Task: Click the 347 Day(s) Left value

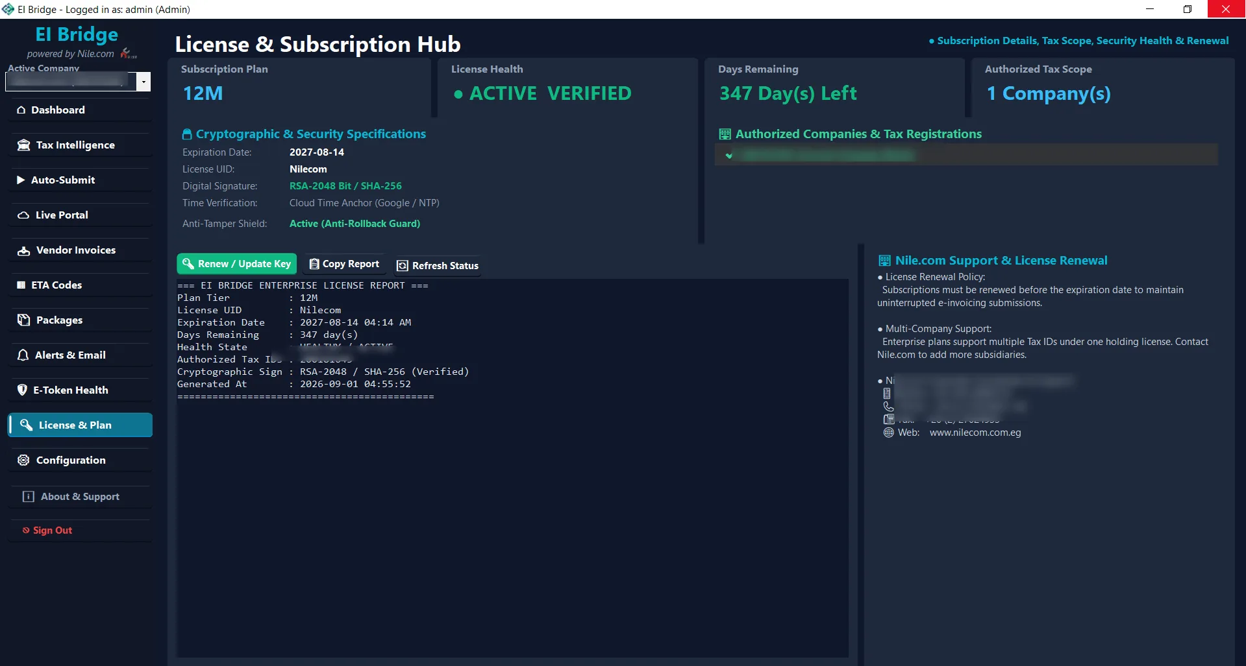Action: [788, 93]
